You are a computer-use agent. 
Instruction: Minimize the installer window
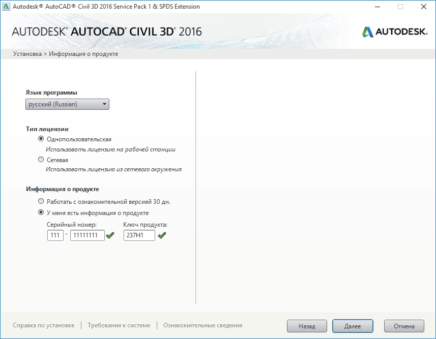tap(377, 7)
